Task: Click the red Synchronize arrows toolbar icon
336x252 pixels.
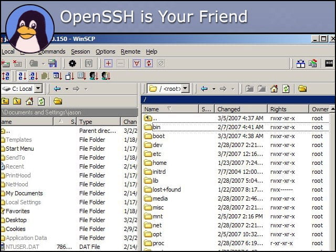Action: pos(149,64)
